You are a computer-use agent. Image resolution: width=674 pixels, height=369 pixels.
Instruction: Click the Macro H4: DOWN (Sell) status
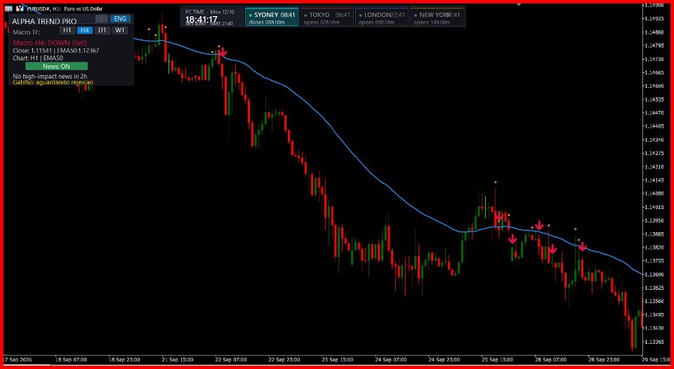pyautogui.click(x=51, y=43)
